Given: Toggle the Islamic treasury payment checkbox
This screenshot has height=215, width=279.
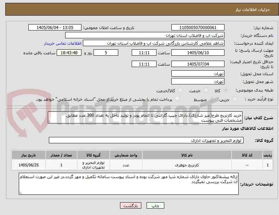Looking at the screenshot, I should coord(177,99).
